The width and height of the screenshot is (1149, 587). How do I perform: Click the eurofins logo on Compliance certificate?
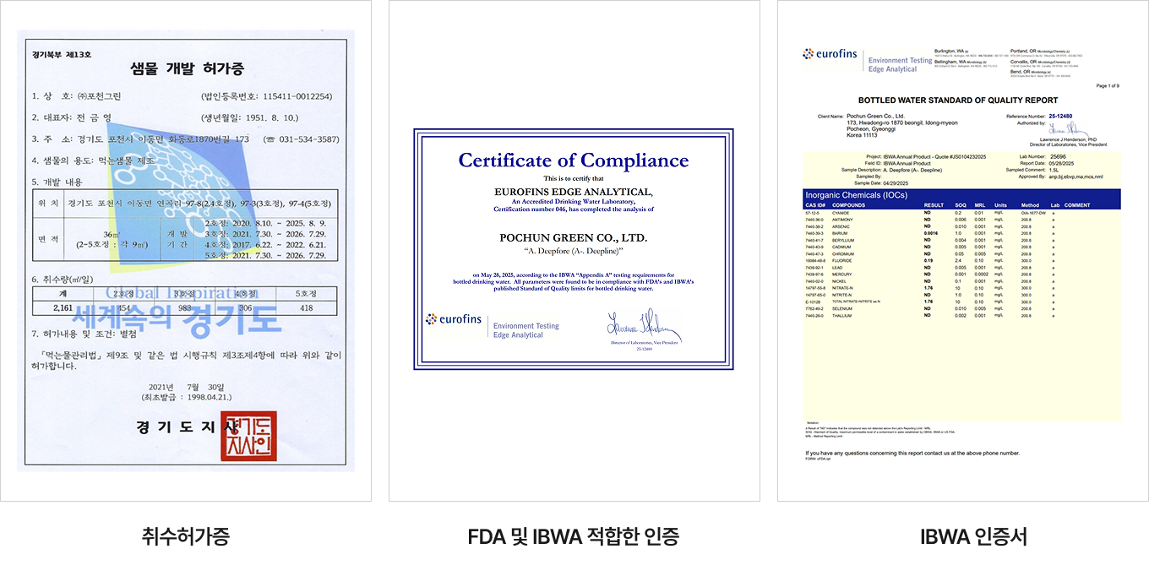[x=454, y=320]
